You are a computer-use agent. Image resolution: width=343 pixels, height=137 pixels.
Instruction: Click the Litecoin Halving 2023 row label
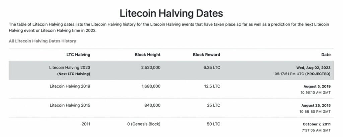point(70,68)
